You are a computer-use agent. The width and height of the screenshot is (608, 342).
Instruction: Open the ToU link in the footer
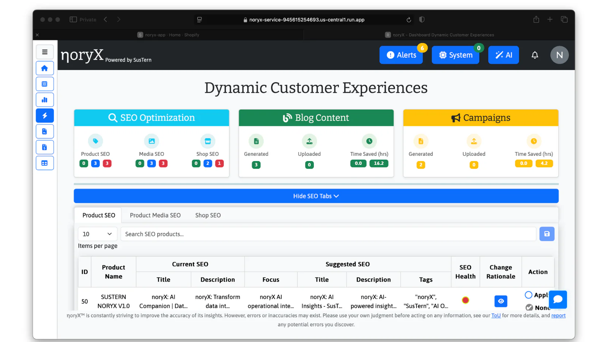click(496, 315)
